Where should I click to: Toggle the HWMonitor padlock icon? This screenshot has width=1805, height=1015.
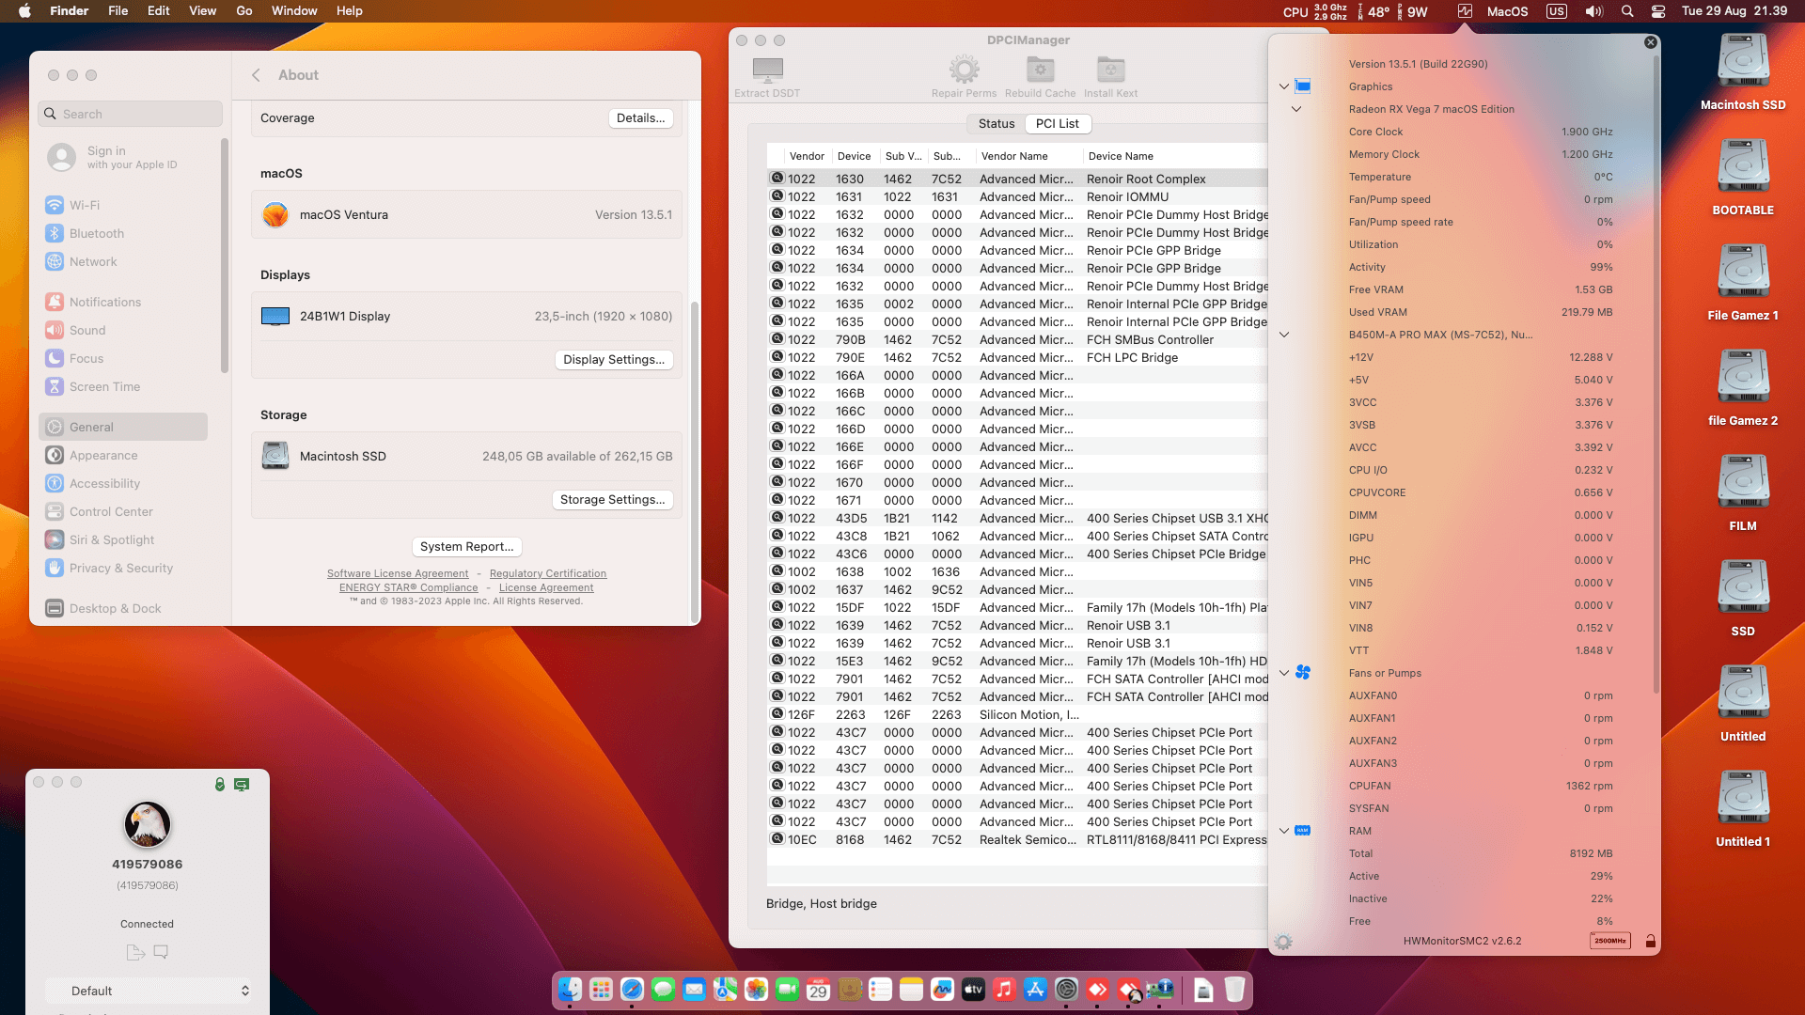tap(1650, 942)
